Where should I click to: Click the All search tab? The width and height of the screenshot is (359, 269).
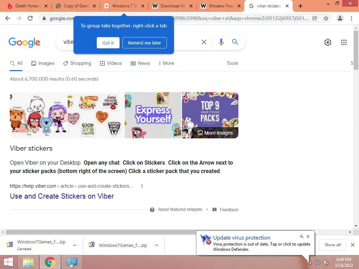(x=16, y=63)
